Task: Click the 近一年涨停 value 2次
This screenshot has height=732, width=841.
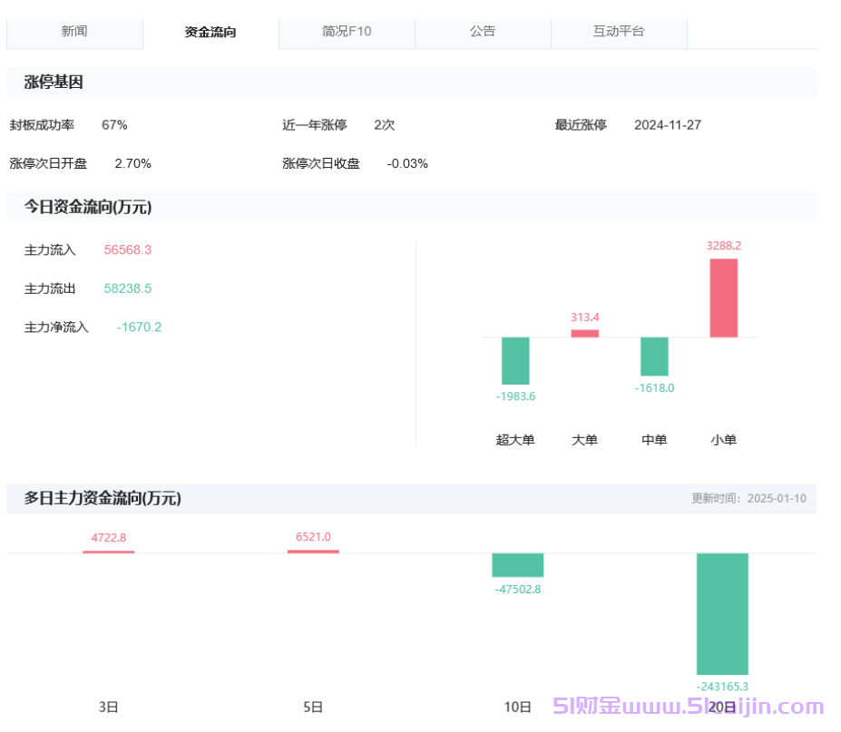Action: point(384,125)
